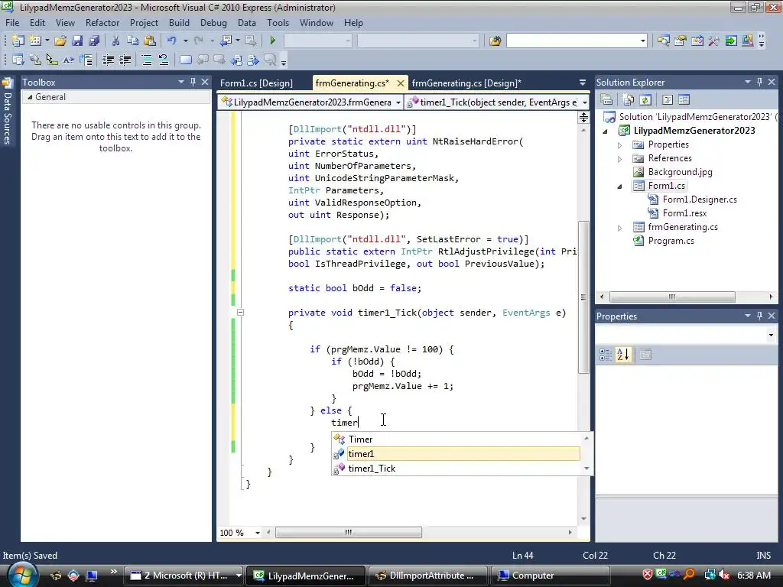Close the frmGenerating.cs* editor tab
This screenshot has height=587, width=783.
400,83
